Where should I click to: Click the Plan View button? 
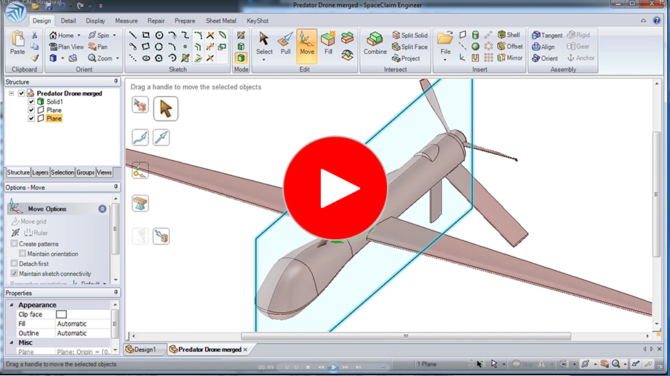point(66,47)
